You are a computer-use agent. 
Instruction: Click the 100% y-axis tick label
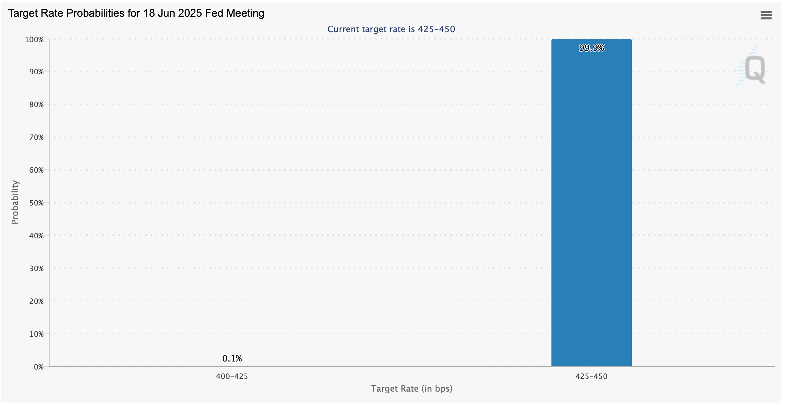(x=34, y=40)
